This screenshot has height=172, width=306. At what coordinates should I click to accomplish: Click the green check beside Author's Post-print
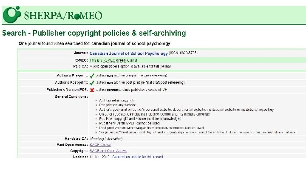pyautogui.click(x=92, y=82)
